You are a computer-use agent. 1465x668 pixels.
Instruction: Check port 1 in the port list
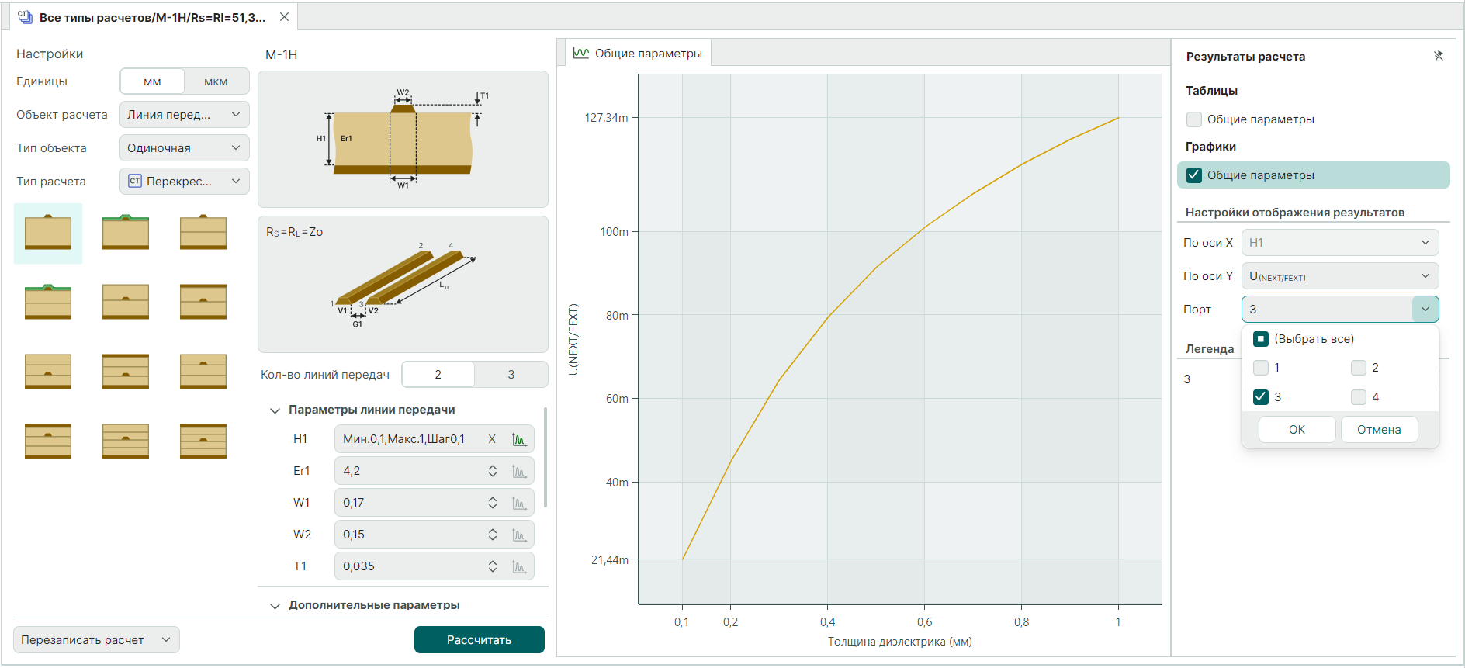[x=1261, y=368]
